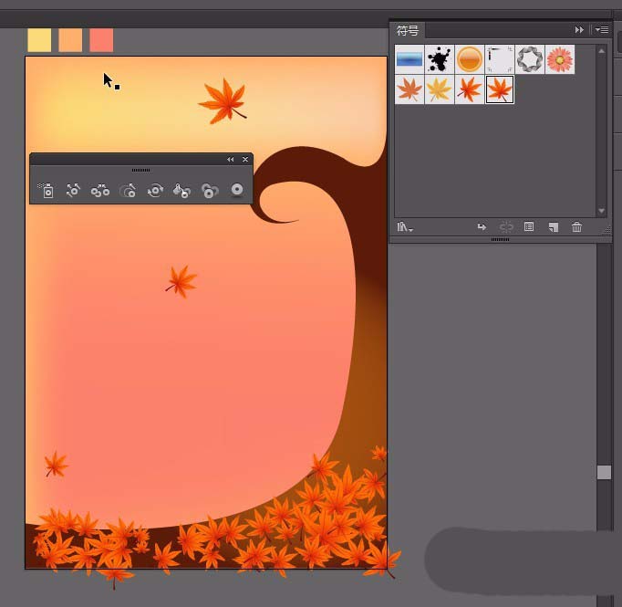Select the Symbol Styler tool
Image resolution: width=622 pixels, height=607 pixels.
pyautogui.click(x=237, y=190)
